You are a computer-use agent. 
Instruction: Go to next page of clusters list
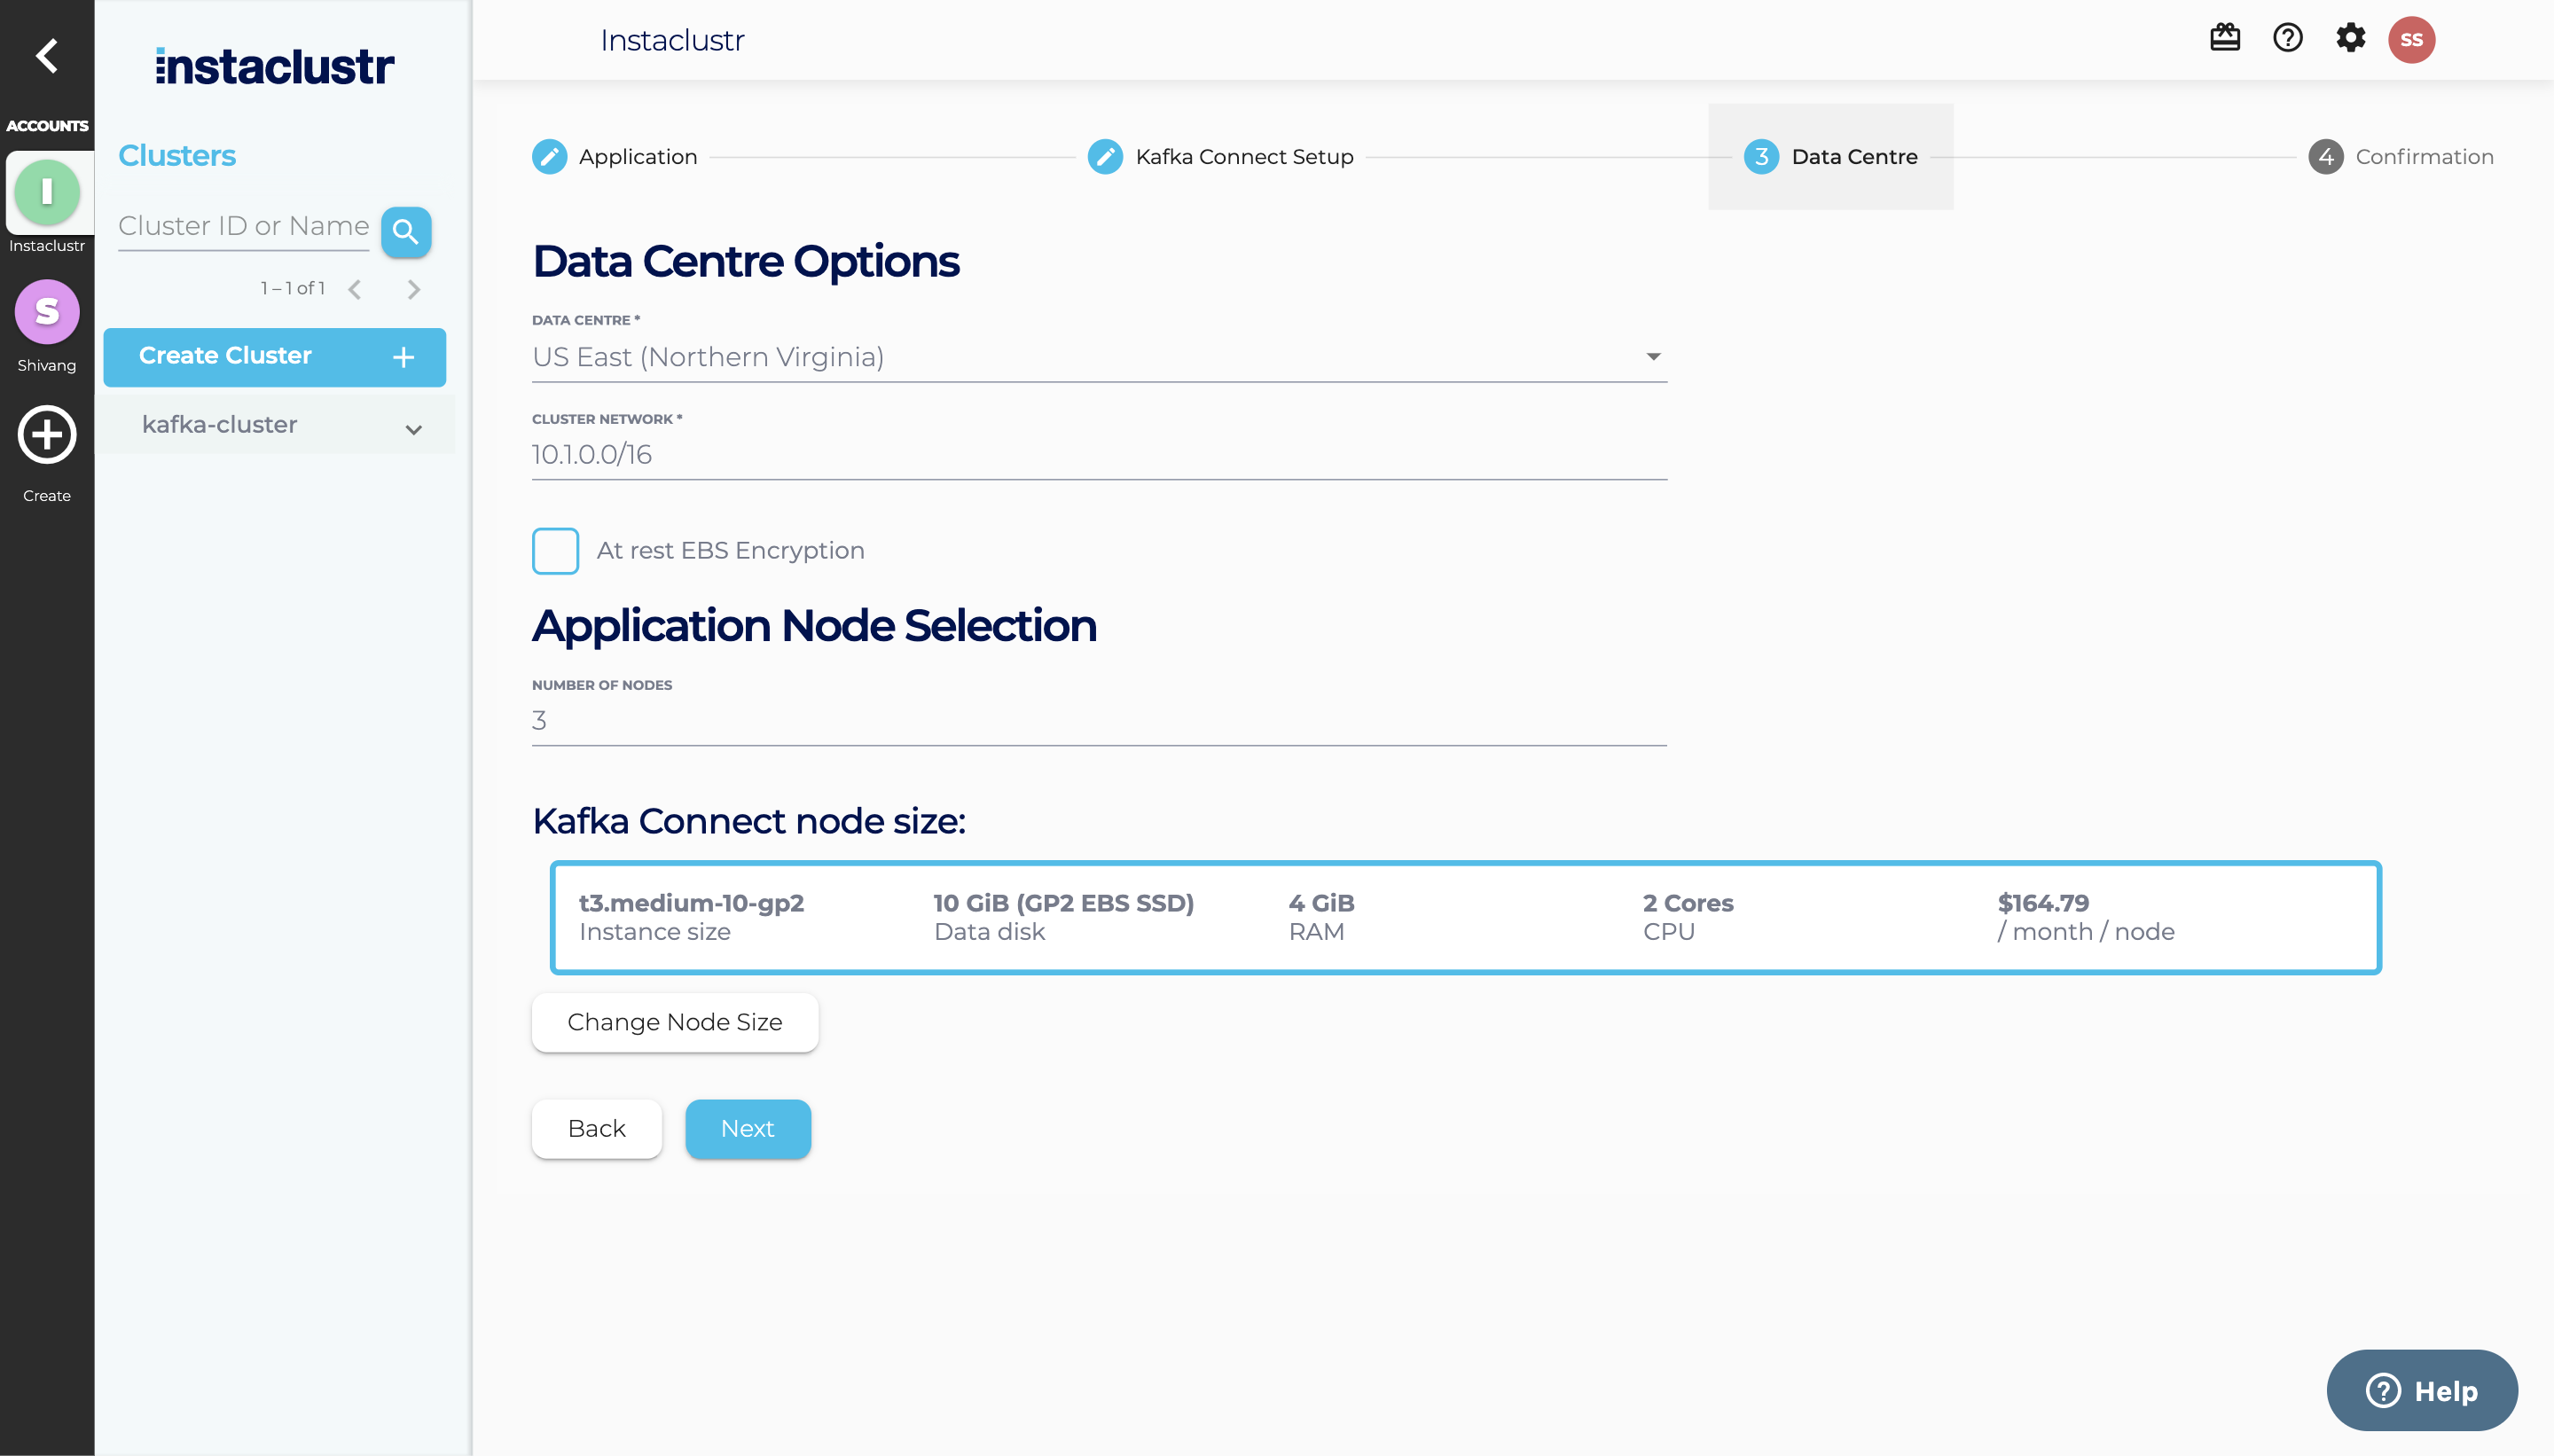click(413, 290)
